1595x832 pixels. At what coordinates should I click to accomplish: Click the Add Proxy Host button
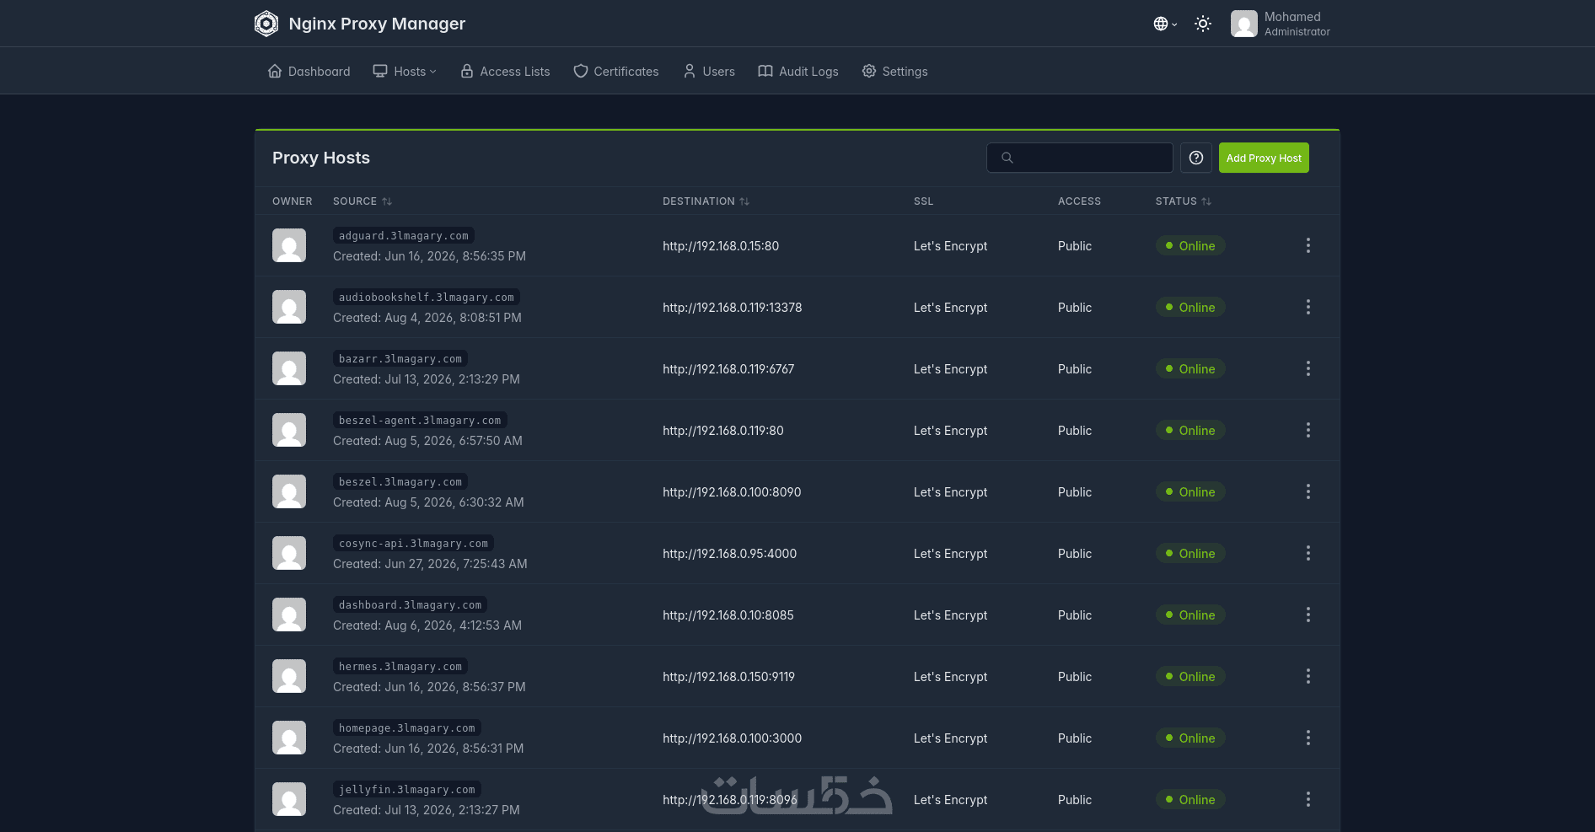click(x=1264, y=158)
